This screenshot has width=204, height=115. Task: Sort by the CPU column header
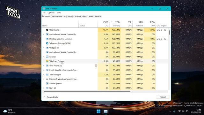[x=104, y=24]
